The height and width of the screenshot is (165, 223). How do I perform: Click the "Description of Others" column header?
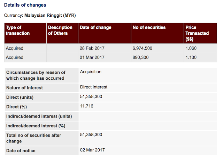point(60,30)
